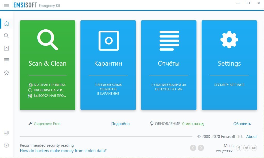The height and width of the screenshot is (158, 264).
Task: Open Scan via sidebar magnifier icon
Action: point(7,36)
